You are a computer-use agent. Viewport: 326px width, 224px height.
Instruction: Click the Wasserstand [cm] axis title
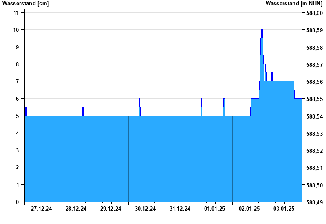tap(26, 3)
